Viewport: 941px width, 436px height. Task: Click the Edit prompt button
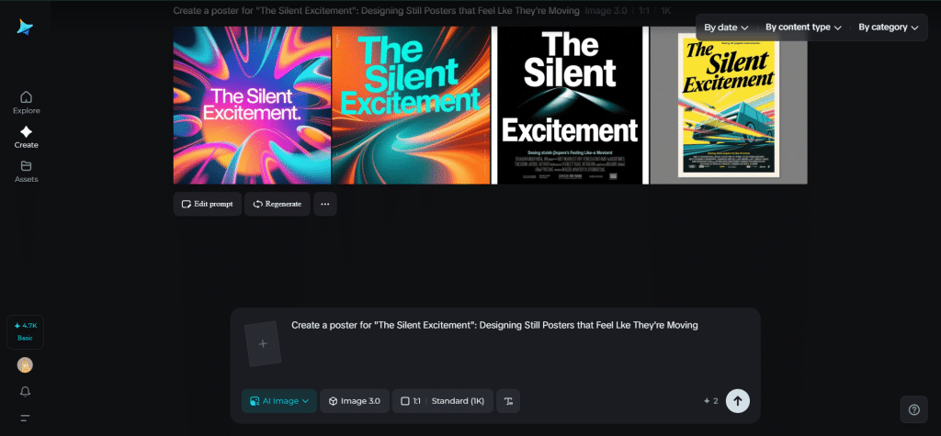point(208,204)
